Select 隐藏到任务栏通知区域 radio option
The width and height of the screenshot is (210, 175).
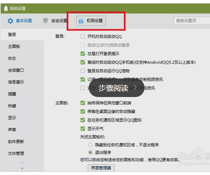pos(90,145)
